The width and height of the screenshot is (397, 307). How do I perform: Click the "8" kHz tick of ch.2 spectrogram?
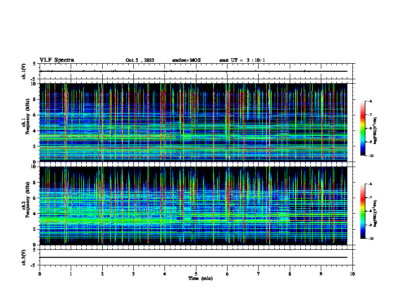pos(35,183)
